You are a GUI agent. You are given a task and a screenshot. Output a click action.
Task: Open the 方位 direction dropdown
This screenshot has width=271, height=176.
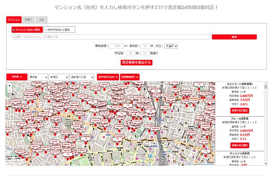pos(171,46)
